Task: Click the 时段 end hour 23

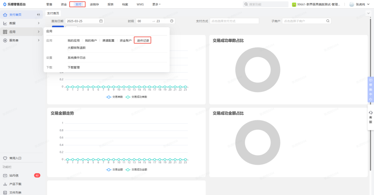Action: (158, 21)
